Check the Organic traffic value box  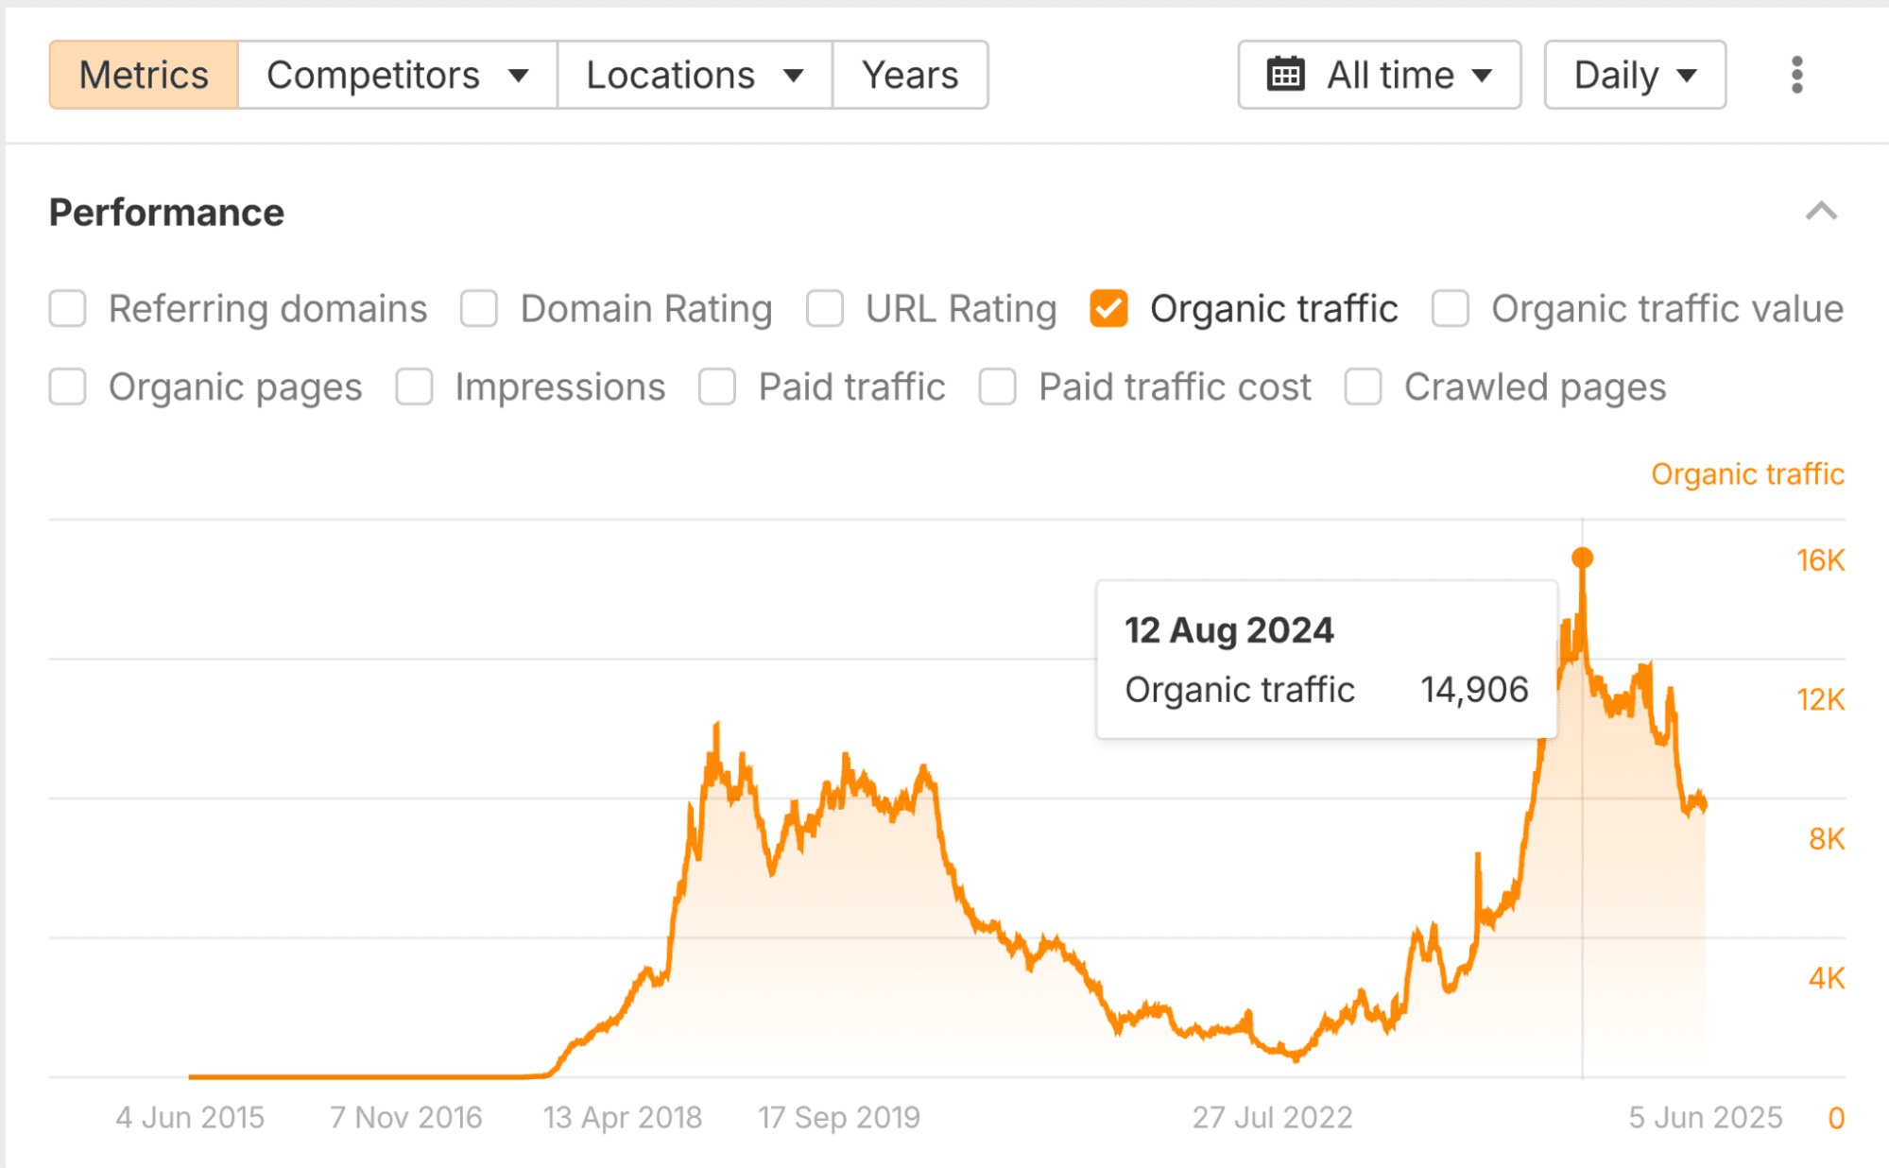pos(1451,309)
